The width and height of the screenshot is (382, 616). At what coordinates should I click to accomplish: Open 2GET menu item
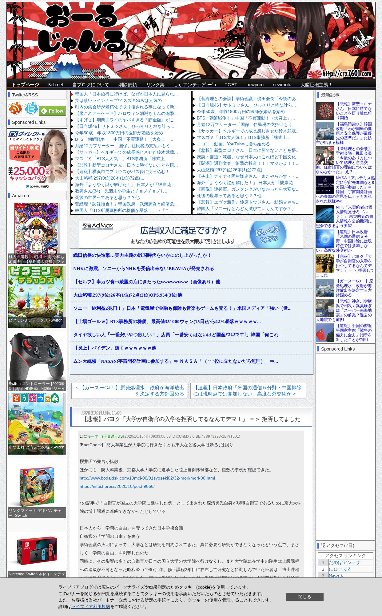[231, 85]
